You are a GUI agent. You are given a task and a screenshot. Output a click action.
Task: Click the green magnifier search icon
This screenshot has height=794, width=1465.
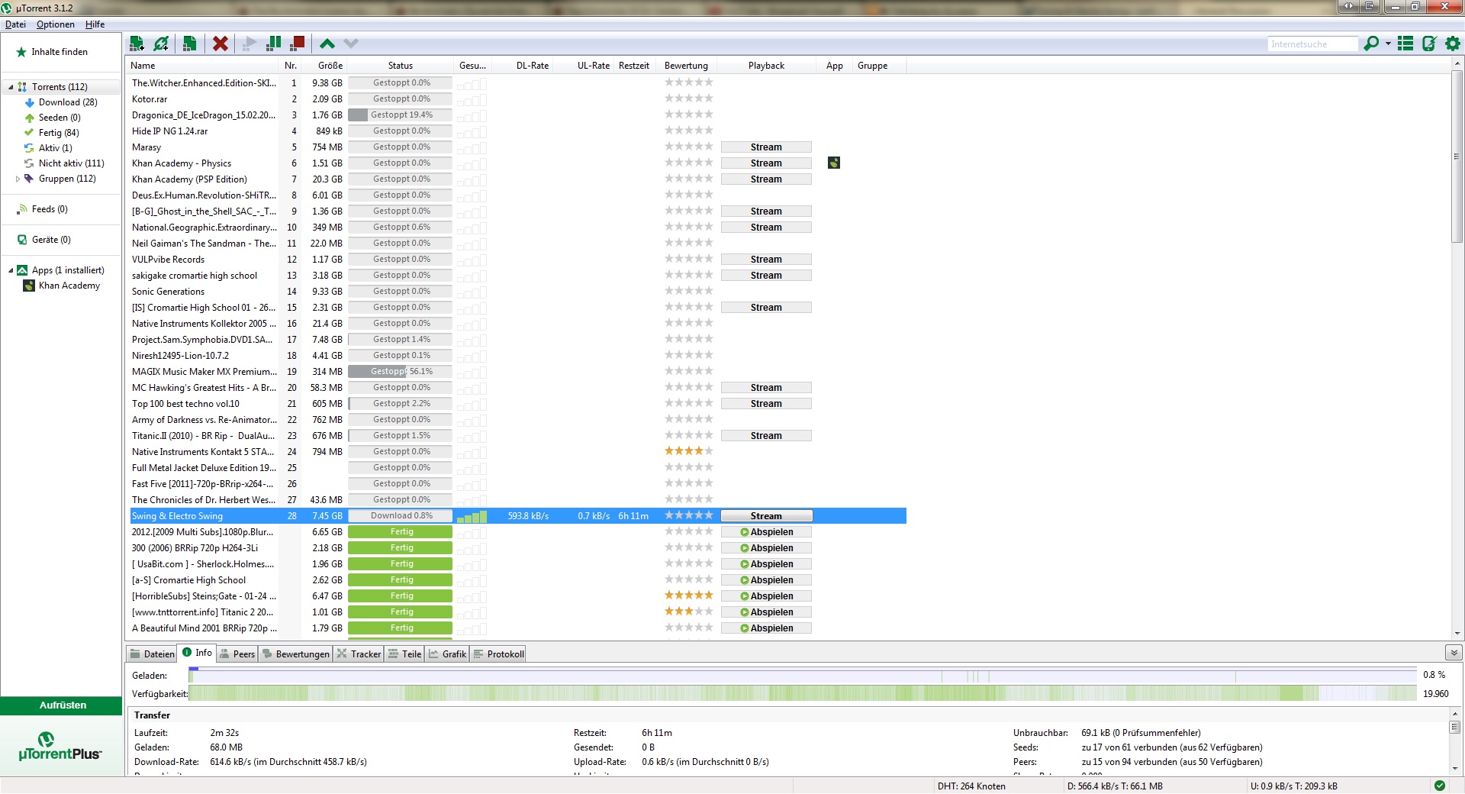(1371, 44)
